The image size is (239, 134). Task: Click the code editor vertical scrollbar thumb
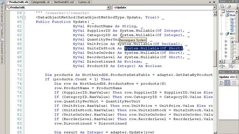pos(215,58)
